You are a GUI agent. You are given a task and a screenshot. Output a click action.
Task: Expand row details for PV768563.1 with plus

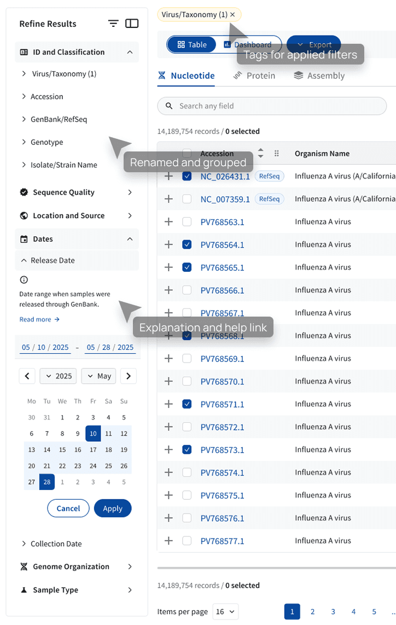pyautogui.click(x=168, y=221)
